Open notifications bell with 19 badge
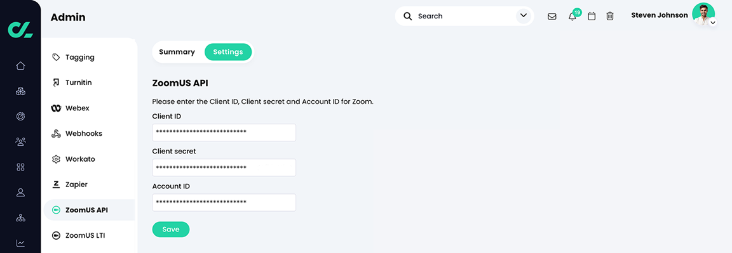Screen dimensions: 732x253 click(573, 16)
